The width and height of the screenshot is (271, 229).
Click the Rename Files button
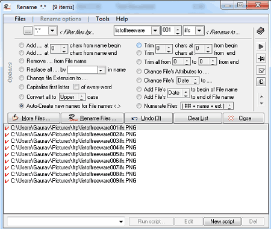pyautogui.click(x=92, y=118)
